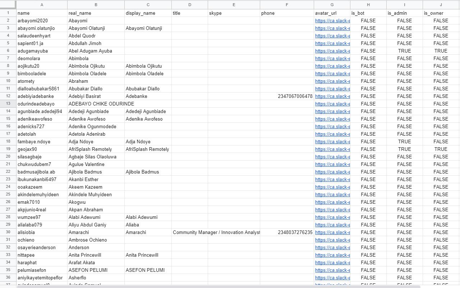Screen dimensions: 460x288
Task: Select phone cell 2347067006478
Action: tap(287, 96)
